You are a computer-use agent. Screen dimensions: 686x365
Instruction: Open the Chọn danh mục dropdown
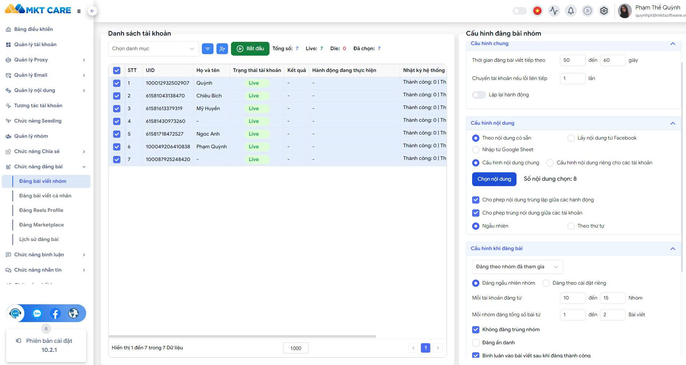pyautogui.click(x=153, y=49)
